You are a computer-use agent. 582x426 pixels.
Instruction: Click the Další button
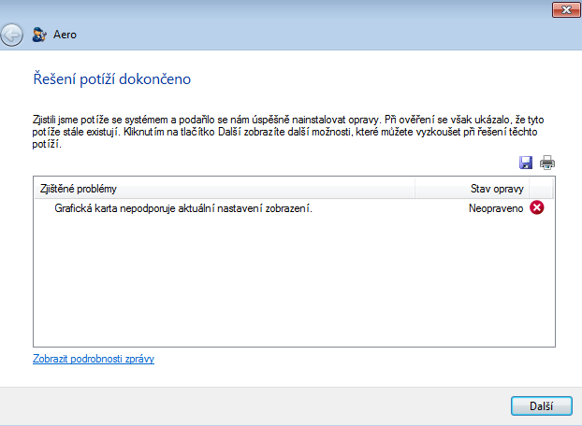point(542,406)
